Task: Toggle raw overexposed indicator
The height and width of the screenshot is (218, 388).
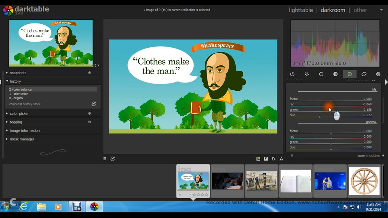Action: [258, 159]
